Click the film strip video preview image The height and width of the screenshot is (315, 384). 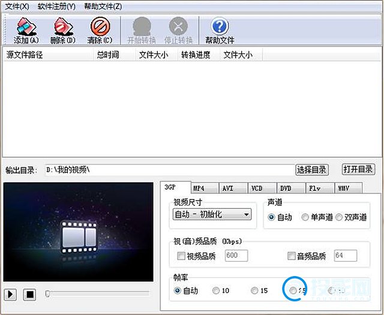point(79,232)
